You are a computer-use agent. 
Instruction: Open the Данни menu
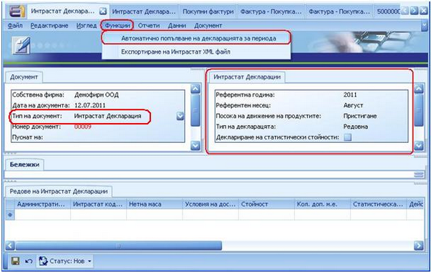[x=177, y=26]
